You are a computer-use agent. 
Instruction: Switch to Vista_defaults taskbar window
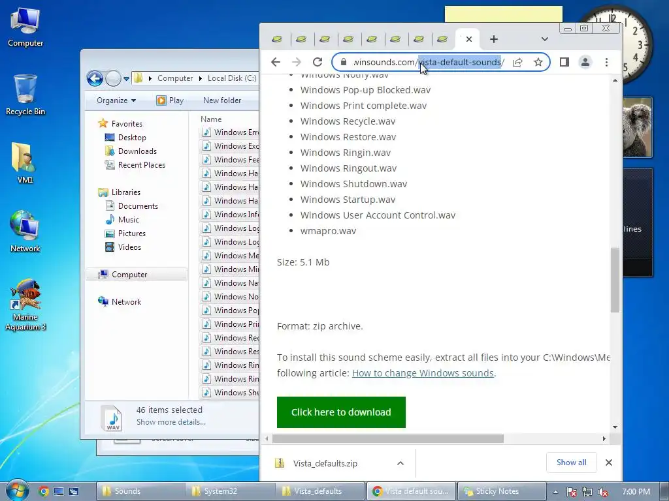(x=320, y=491)
